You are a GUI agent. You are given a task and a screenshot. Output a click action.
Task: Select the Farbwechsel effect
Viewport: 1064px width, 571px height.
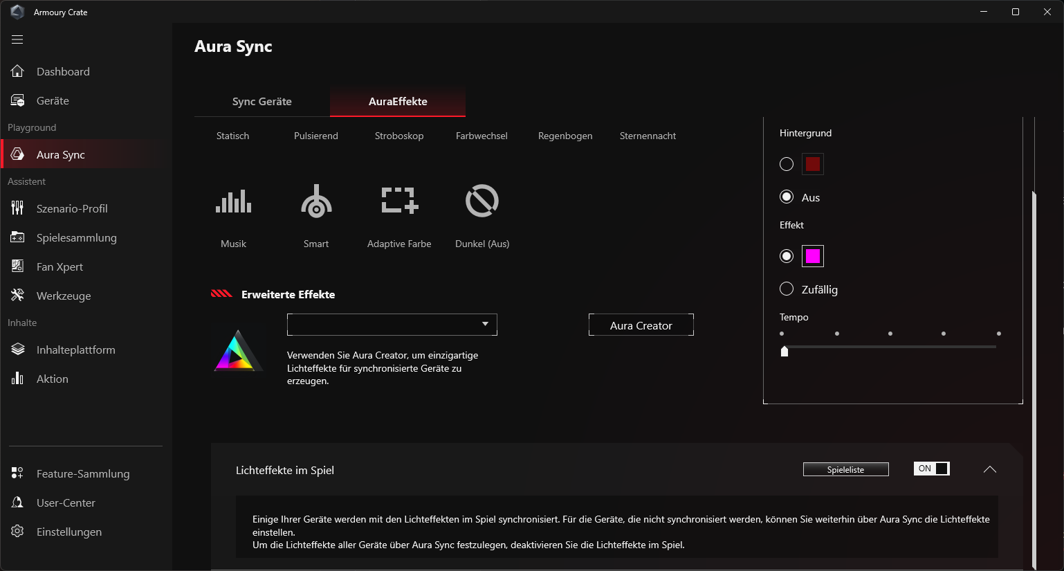click(481, 136)
